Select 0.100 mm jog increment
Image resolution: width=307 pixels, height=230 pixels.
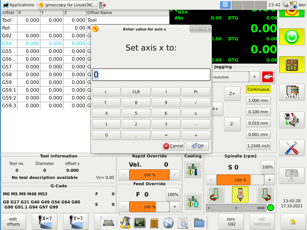click(x=258, y=112)
